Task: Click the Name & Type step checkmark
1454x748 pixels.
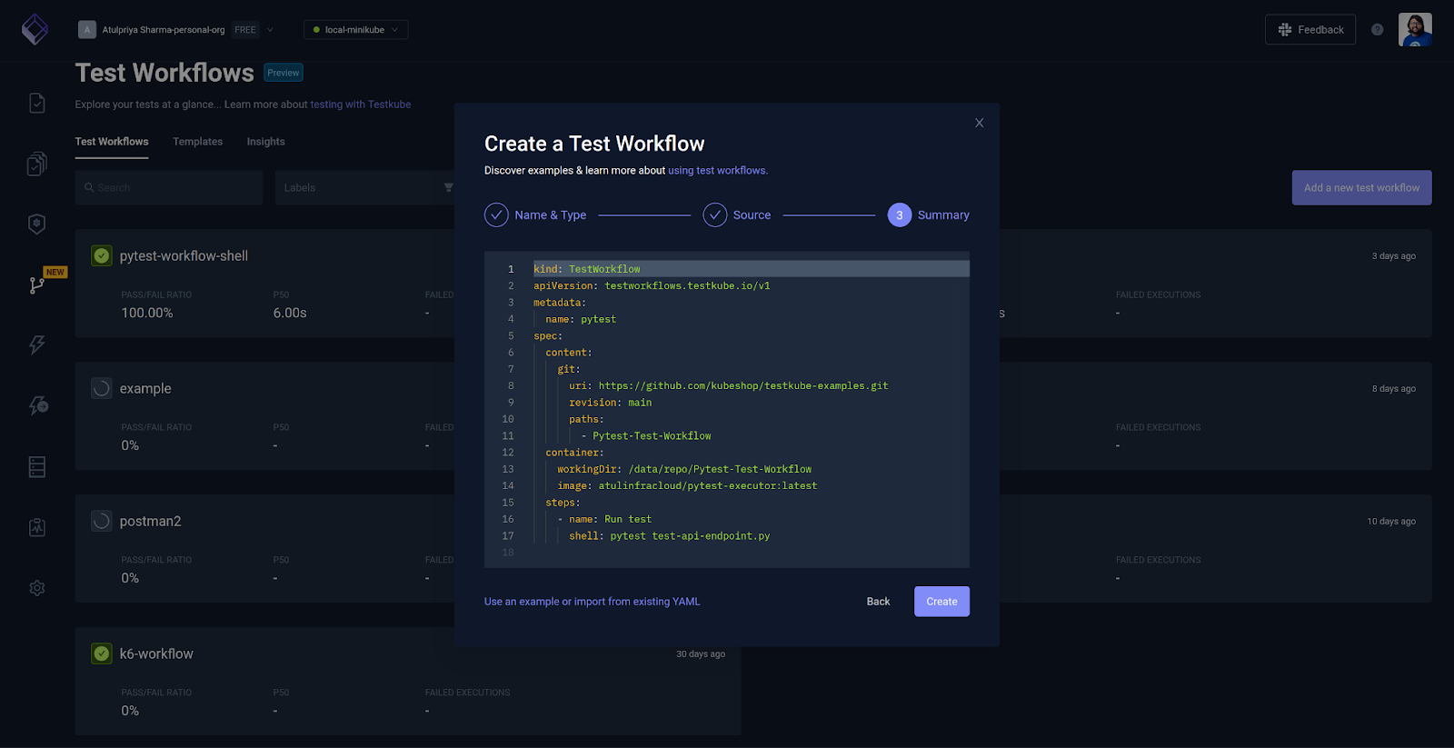Action: coord(496,215)
